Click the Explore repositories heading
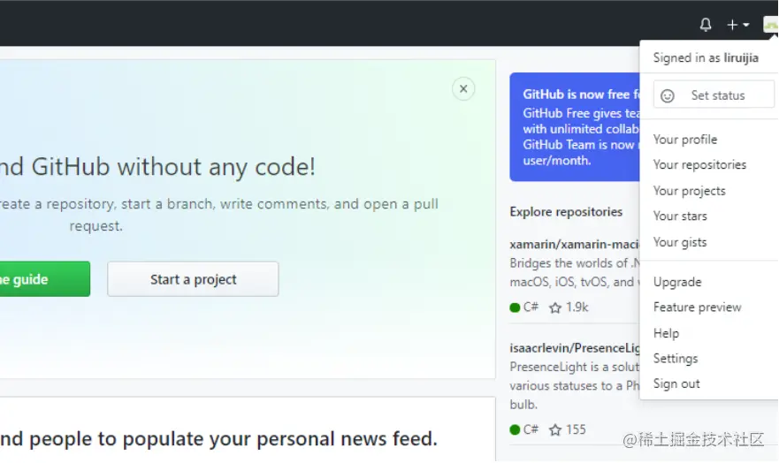Screen dimensions: 779x463 click(x=566, y=212)
